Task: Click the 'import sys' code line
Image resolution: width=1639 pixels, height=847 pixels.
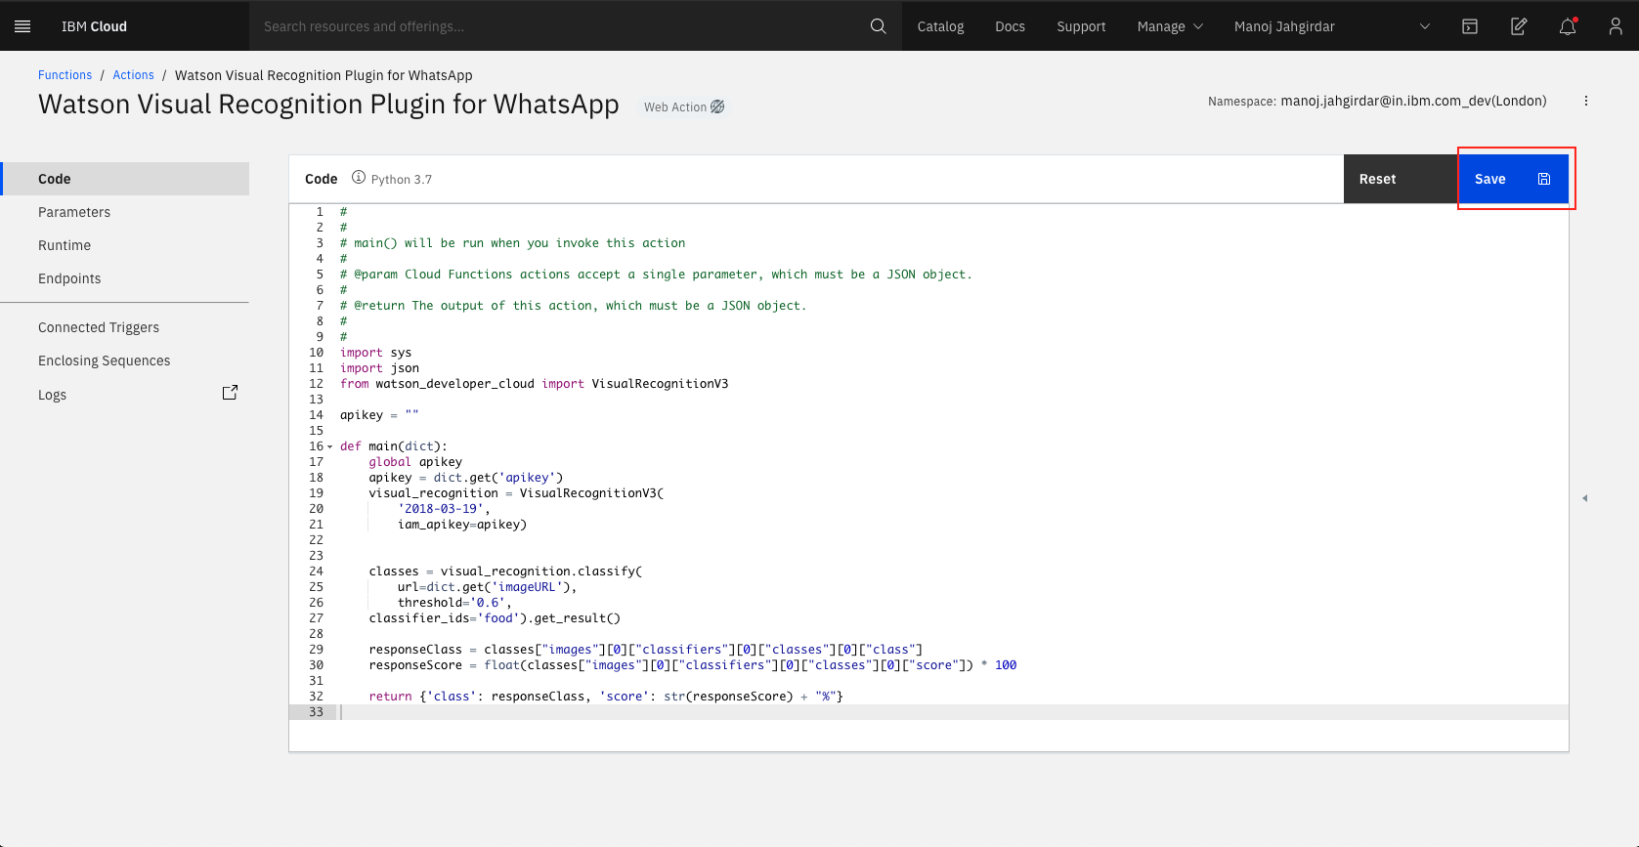Action: 376,353
